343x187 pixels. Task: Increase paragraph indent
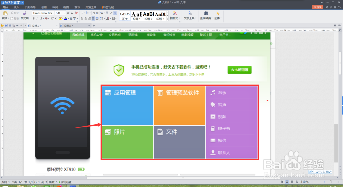[x=97, y=13]
